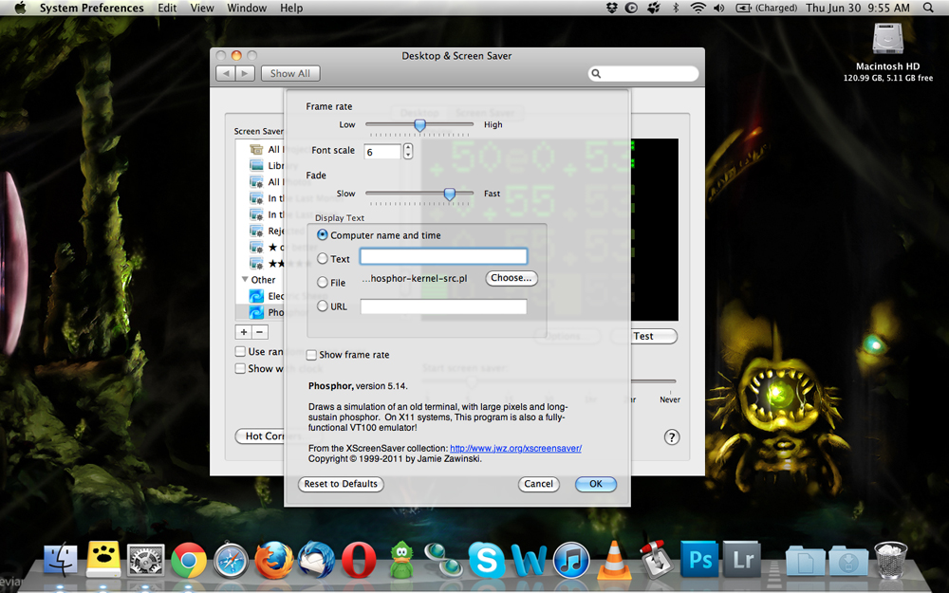Click the Choose... file button
Screen dimensions: 949x593
coord(512,278)
